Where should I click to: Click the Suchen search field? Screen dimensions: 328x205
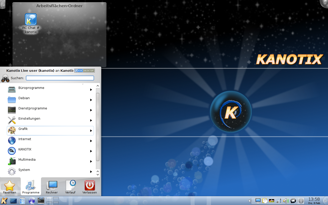point(60,78)
